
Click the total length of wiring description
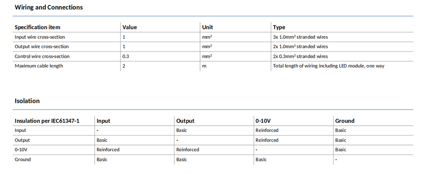click(328, 66)
